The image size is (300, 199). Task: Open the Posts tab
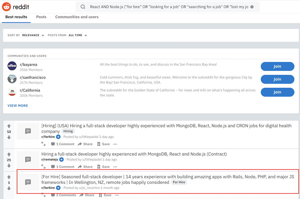41,17
